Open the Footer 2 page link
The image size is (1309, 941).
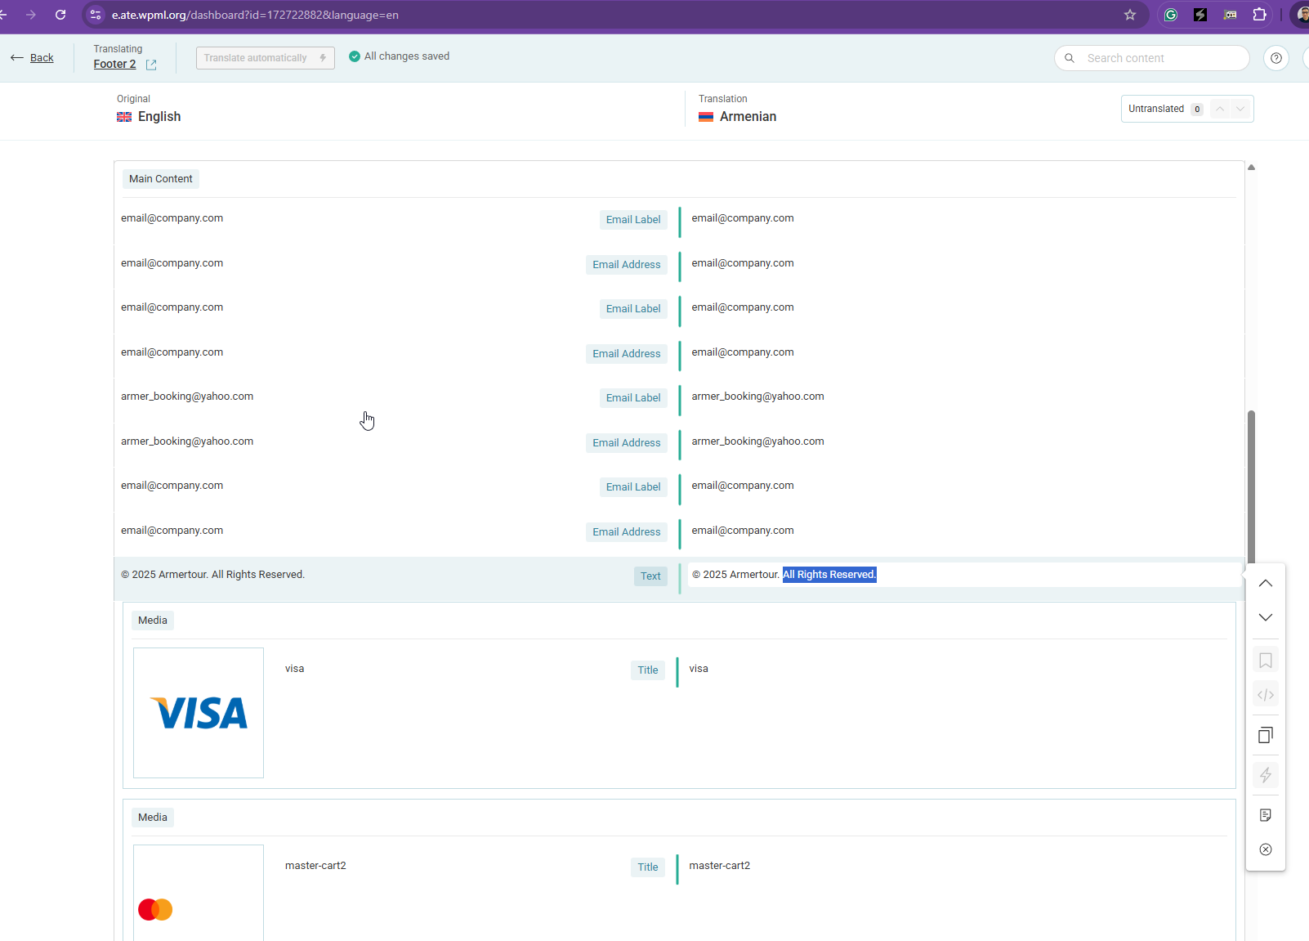114,65
